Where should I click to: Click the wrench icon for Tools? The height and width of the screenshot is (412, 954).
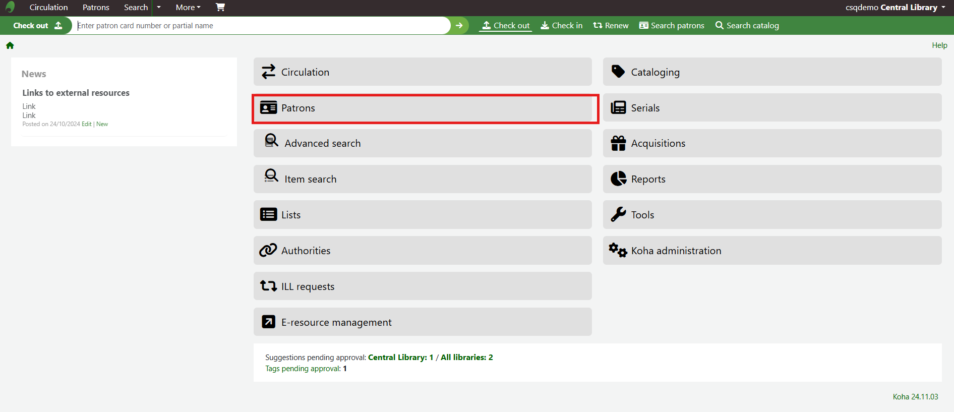[x=618, y=215]
